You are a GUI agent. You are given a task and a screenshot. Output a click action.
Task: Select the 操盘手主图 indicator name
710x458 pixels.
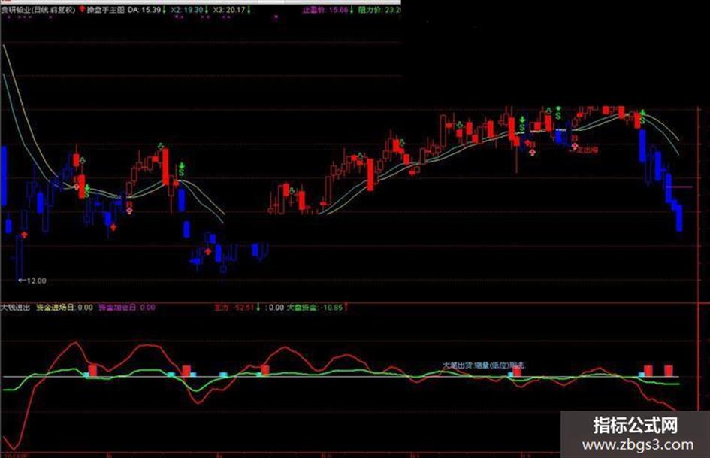[x=105, y=10]
